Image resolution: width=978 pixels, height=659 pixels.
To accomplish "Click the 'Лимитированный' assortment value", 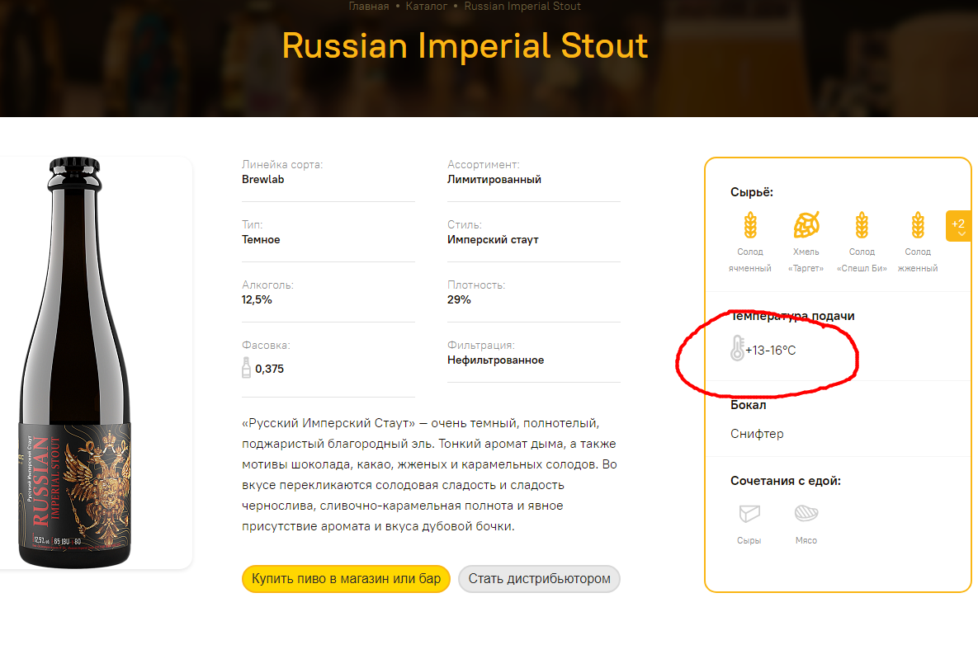I will tap(494, 180).
